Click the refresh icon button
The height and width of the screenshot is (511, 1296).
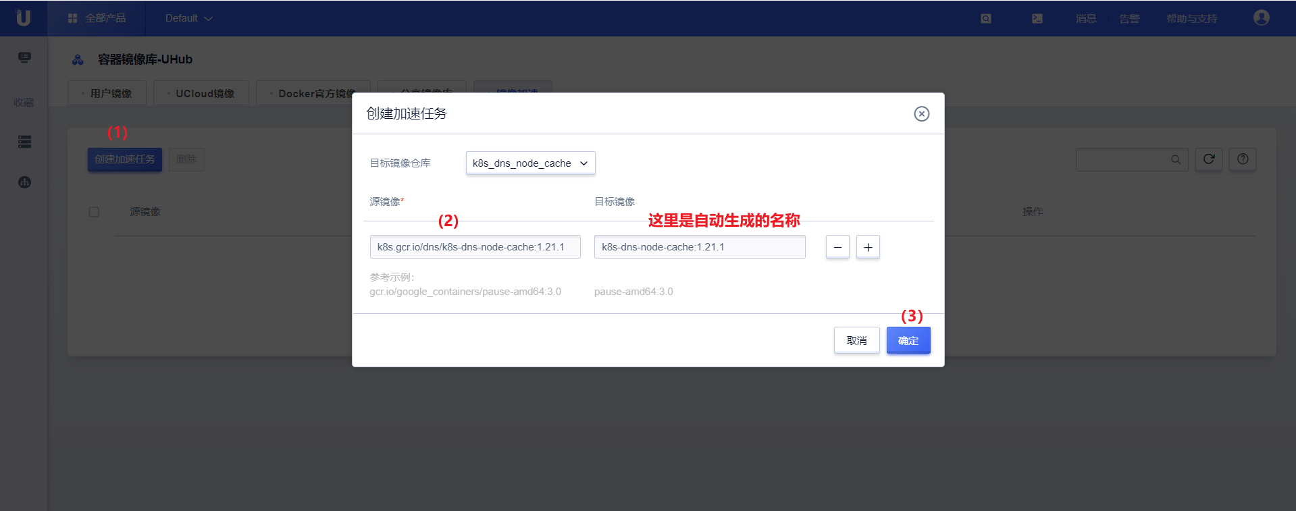pos(1209,159)
